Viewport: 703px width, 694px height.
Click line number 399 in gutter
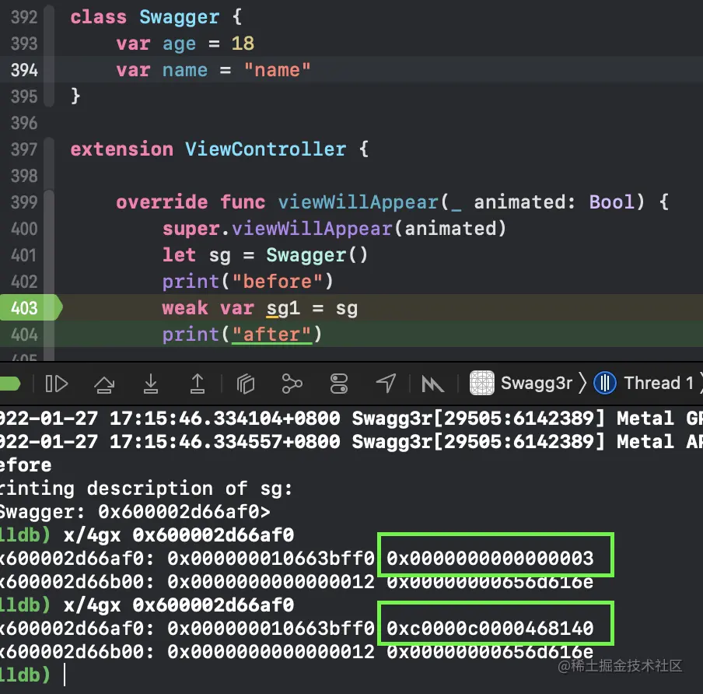(24, 202)
